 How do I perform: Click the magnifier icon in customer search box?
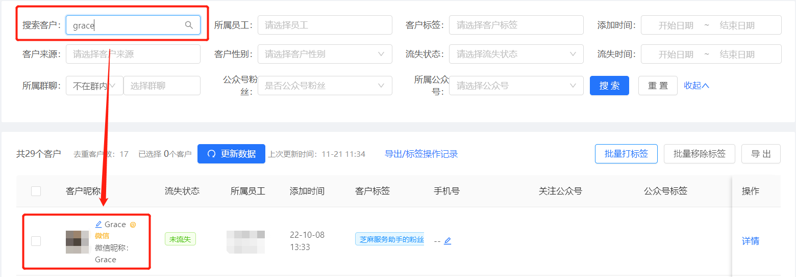point(189,25)
